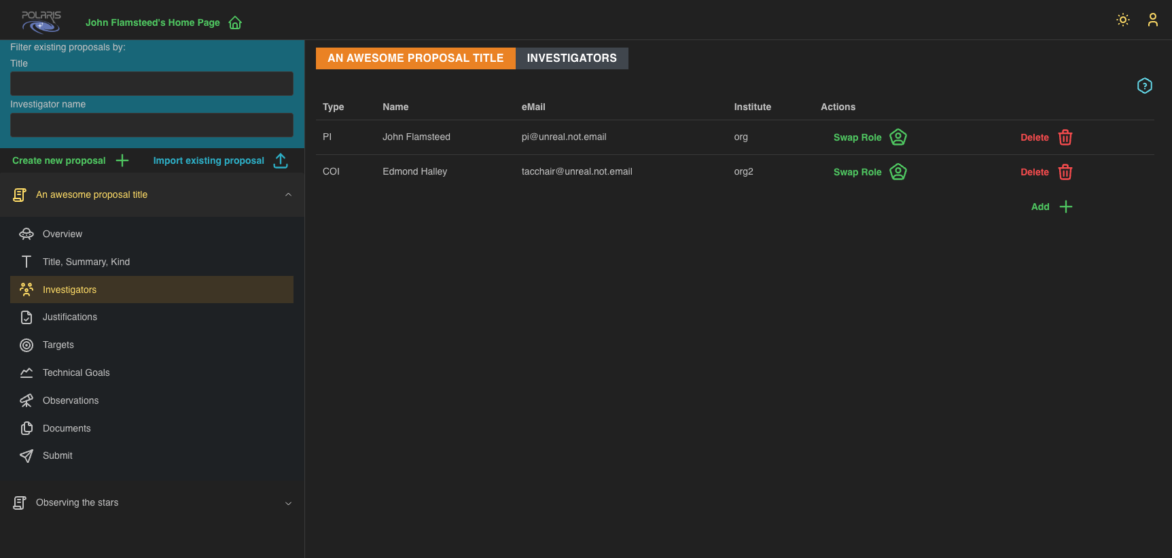
Task: Open the user account icon
Action: [1152, 20]
